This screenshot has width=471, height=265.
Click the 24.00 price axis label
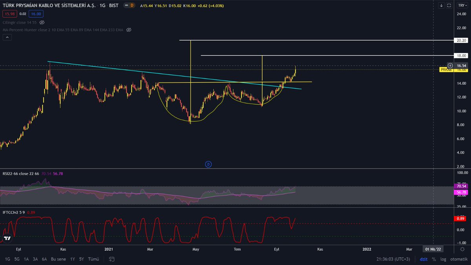point(461,14)
